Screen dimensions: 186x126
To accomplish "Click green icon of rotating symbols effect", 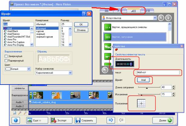I will 108,27.
